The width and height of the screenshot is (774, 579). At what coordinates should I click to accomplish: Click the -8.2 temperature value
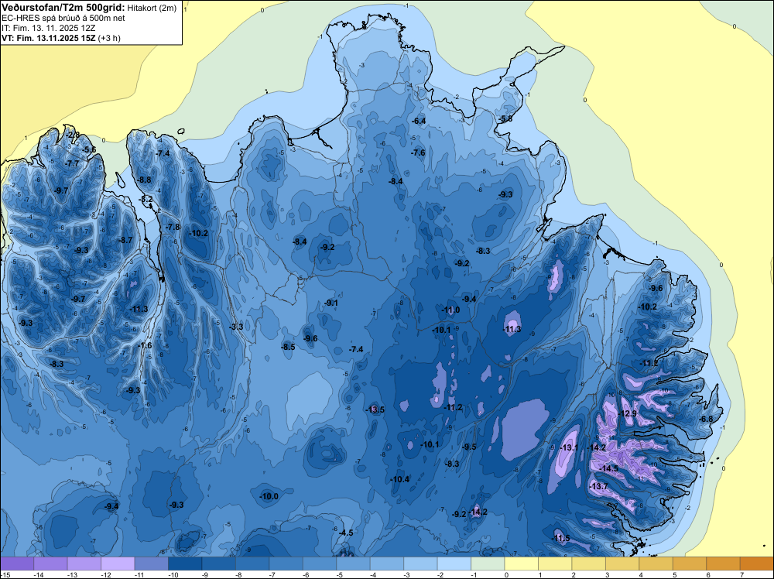coord(146,199)
